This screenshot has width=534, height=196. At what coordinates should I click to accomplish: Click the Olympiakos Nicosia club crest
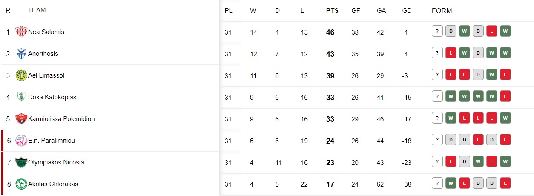click(21, 162)
